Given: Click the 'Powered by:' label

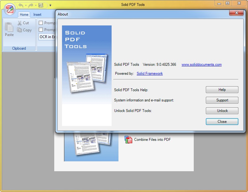Looking at the screenshot, I should pos(124,74).
